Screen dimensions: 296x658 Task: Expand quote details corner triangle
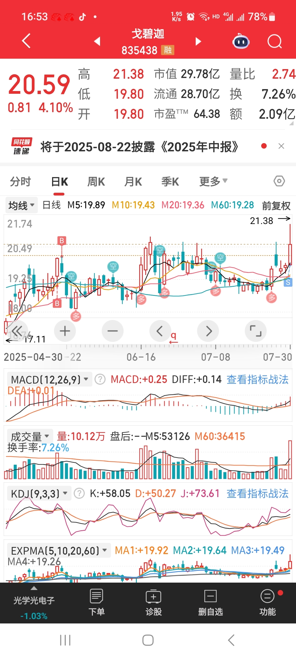click(x=291, y=123)
